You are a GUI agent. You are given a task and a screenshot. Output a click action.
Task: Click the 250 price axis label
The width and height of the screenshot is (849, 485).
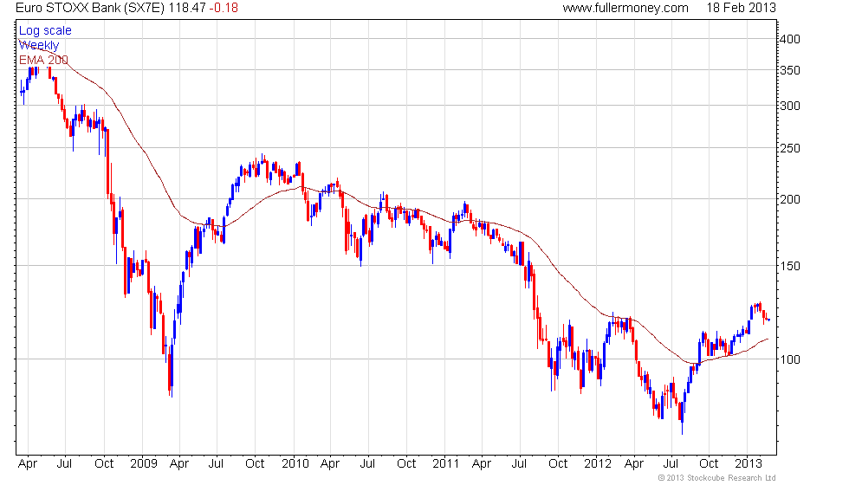789,148
